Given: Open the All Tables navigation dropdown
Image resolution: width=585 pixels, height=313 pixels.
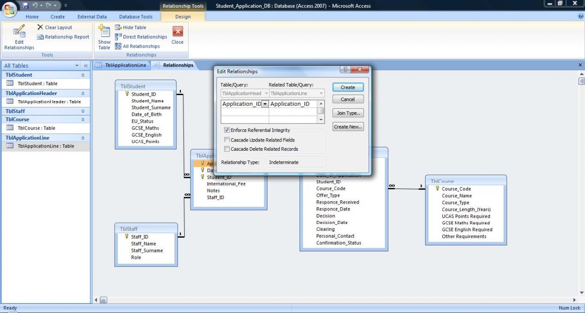Looking at the screenshot, I should 77,66.
